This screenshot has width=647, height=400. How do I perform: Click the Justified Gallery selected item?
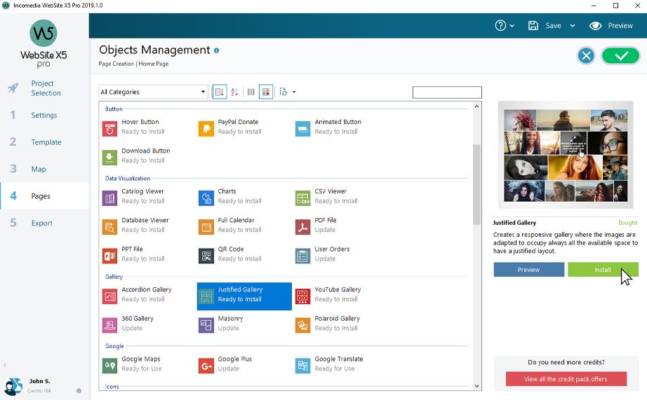pyautogui.click(x=244, y=296)
